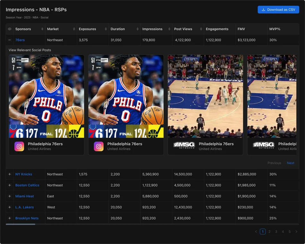This screenshot has height=244, width=305.
Task: Sort by Duration column arrows
Action: [x=137, y=29]
